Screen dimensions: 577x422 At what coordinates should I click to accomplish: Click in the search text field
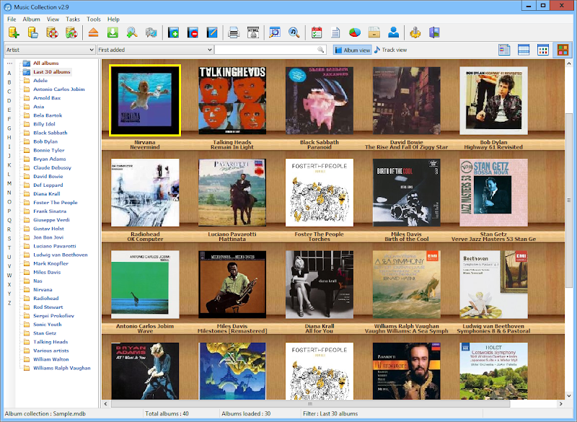266,50
